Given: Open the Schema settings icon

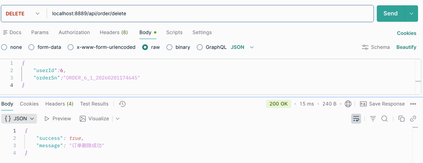Looking at the screenshot, I should pyautogui.click(x=365, y=47).
